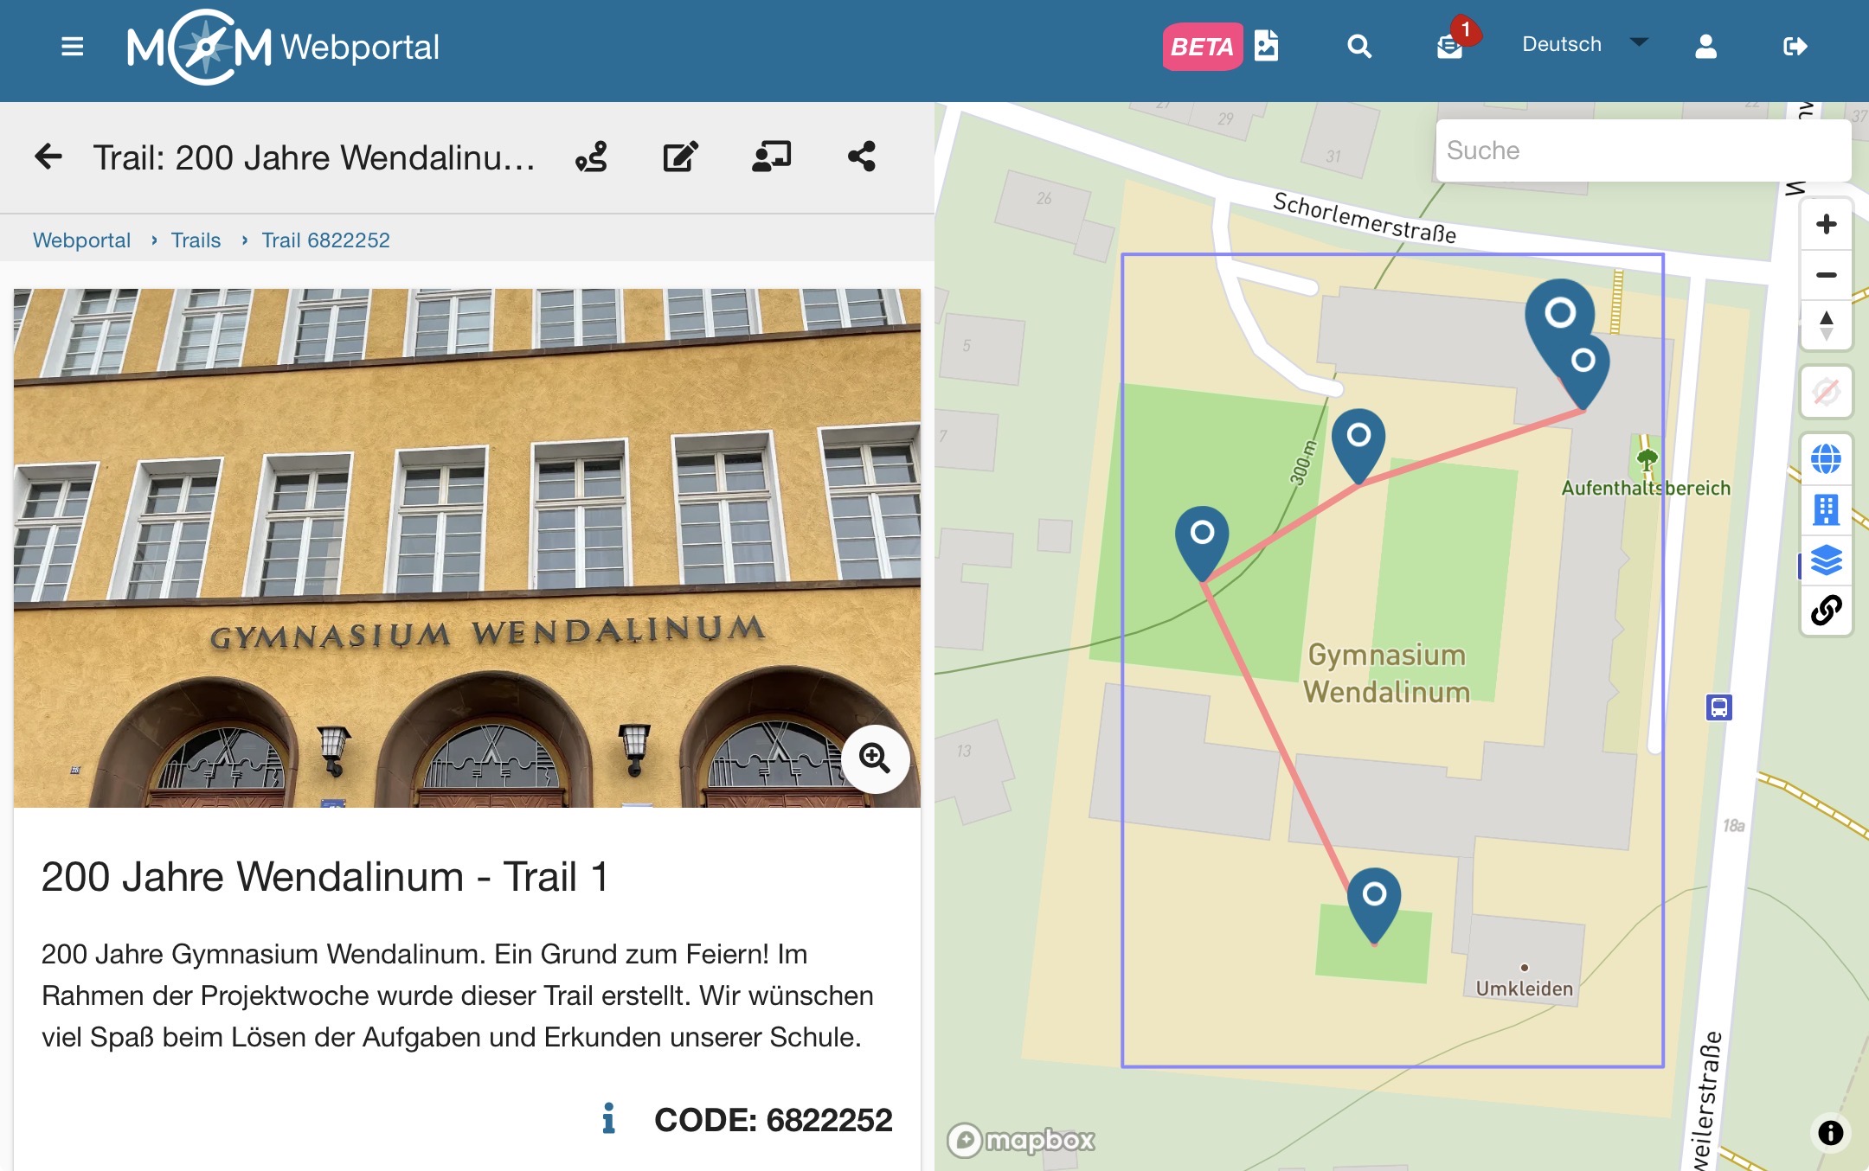Toggle the globe satellite map view

pos(1826,458)
